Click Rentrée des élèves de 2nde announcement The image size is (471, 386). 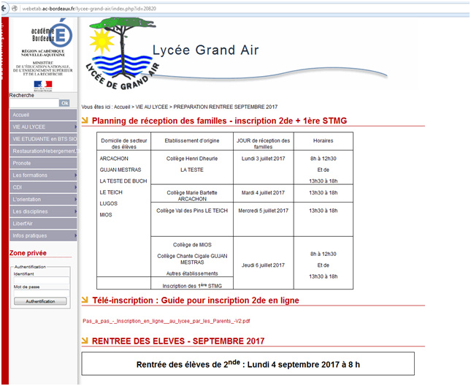pyautogui.click(x=248, y=364)
